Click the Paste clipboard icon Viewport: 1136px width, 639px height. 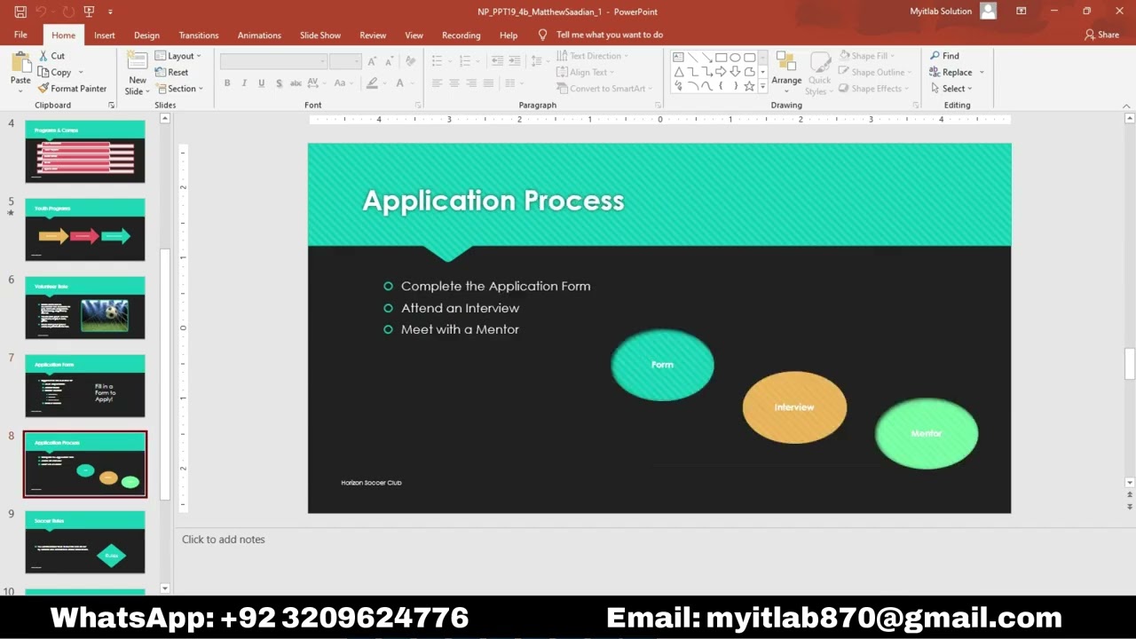(20, 63)
